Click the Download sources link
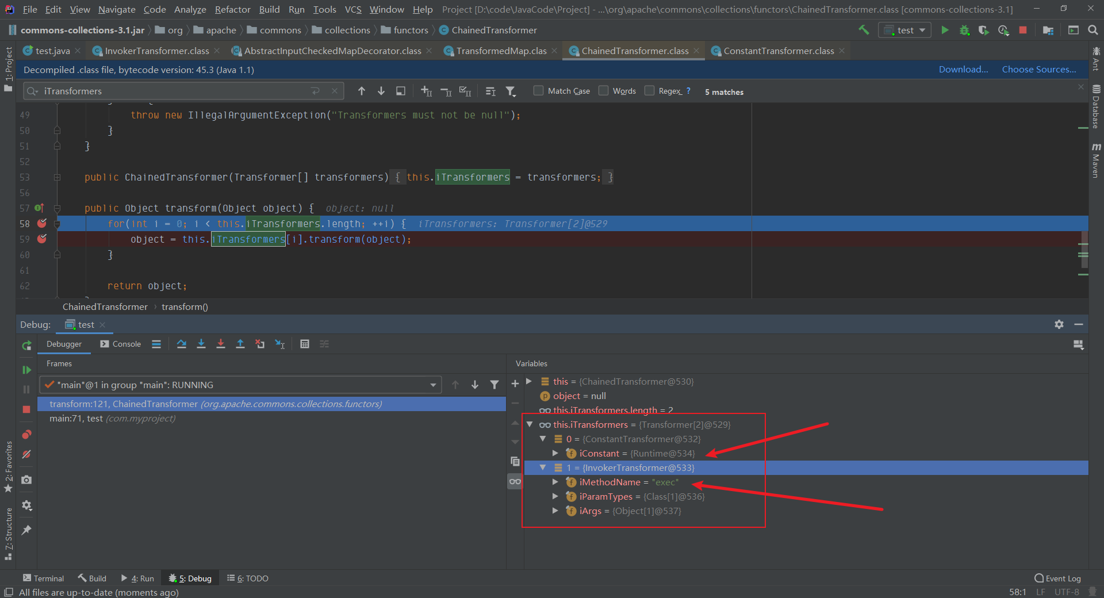Viewport: 1104px width, 598px height. click(963, 70)
